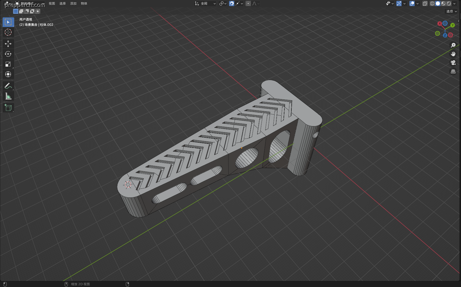Click the mouse icon beside 缩放 2D 视图
Viewport: 461px width, 287px height.
66,284
